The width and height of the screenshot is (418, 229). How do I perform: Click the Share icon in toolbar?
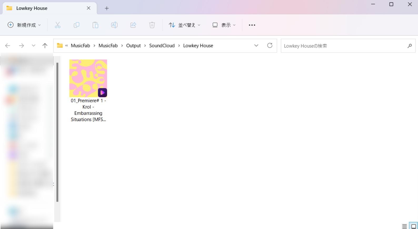[x=133, y=25]
